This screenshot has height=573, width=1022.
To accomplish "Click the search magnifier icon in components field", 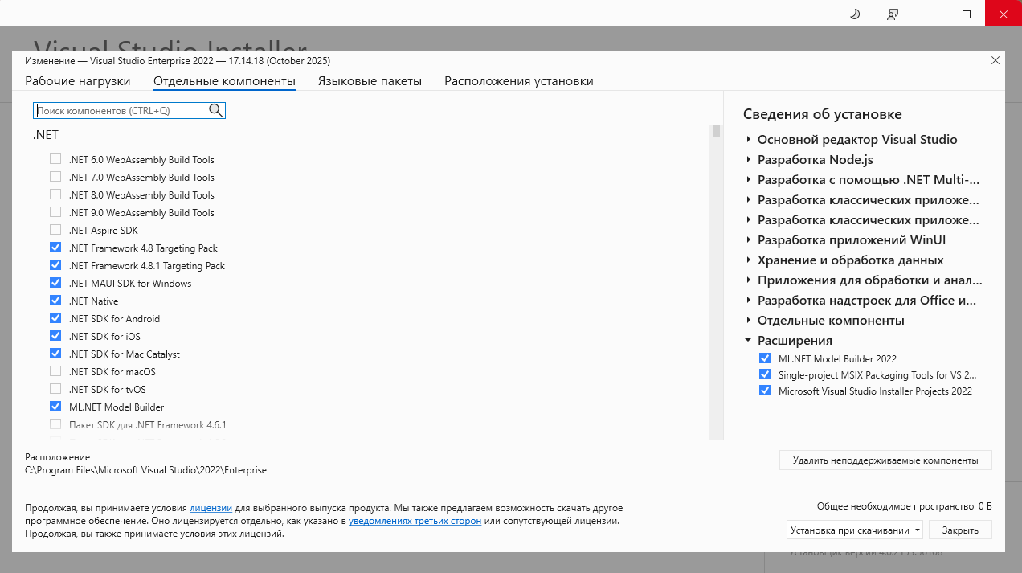I will 215,110.
